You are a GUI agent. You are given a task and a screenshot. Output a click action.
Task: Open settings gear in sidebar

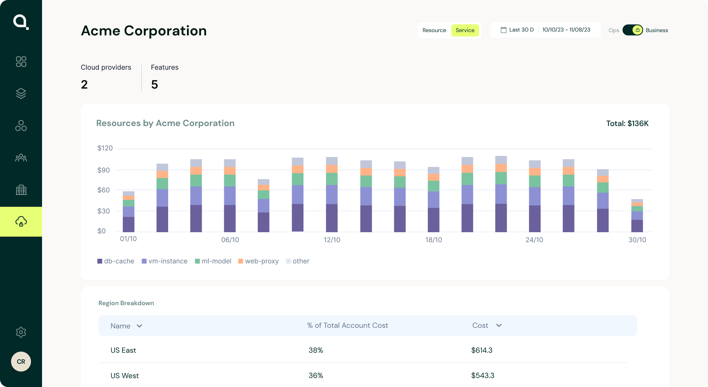click(21, 332)
